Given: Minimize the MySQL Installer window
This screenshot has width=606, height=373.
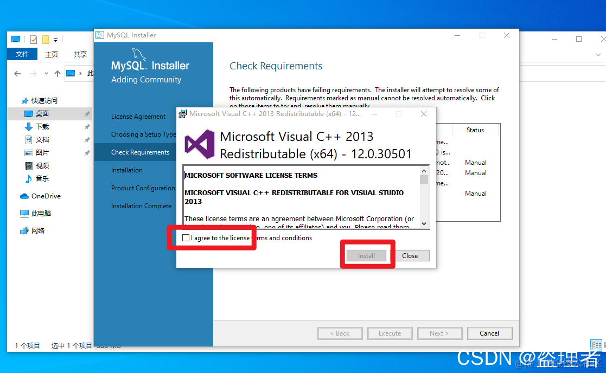Looking at the screenshot, I should pos(457,35).
